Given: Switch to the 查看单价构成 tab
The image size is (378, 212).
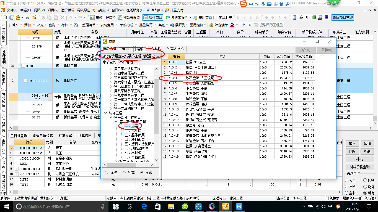Looking at the screenshot, I should pos(43,136).
